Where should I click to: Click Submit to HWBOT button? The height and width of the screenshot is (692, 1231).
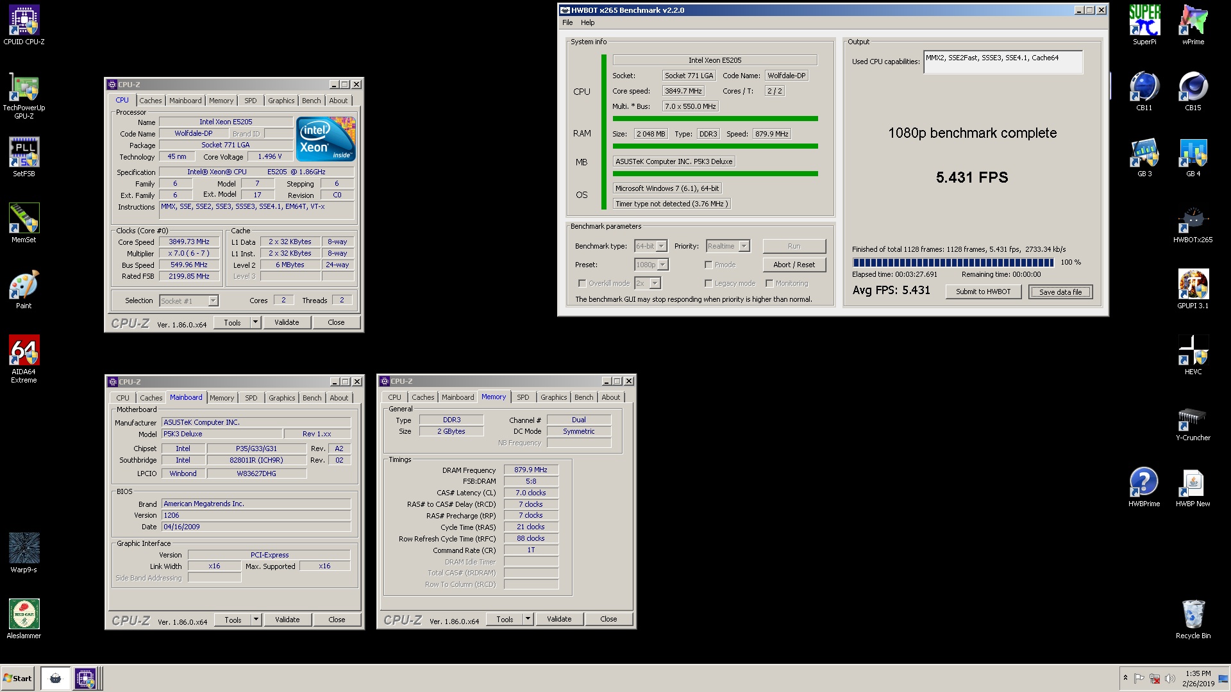point(984,292)
